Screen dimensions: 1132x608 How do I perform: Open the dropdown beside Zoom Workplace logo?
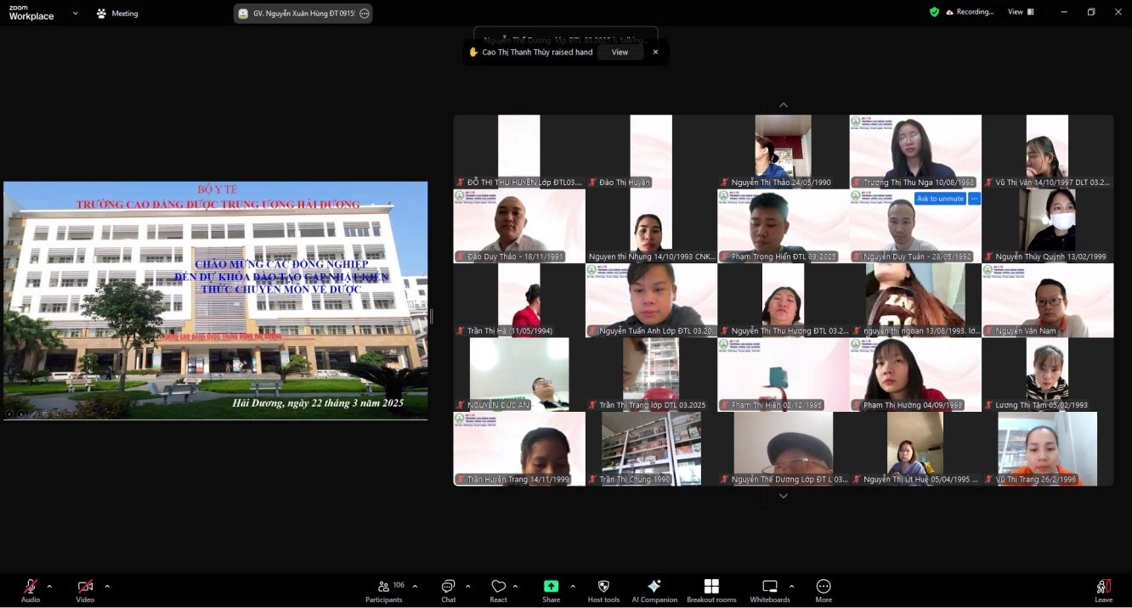point(76,14)
